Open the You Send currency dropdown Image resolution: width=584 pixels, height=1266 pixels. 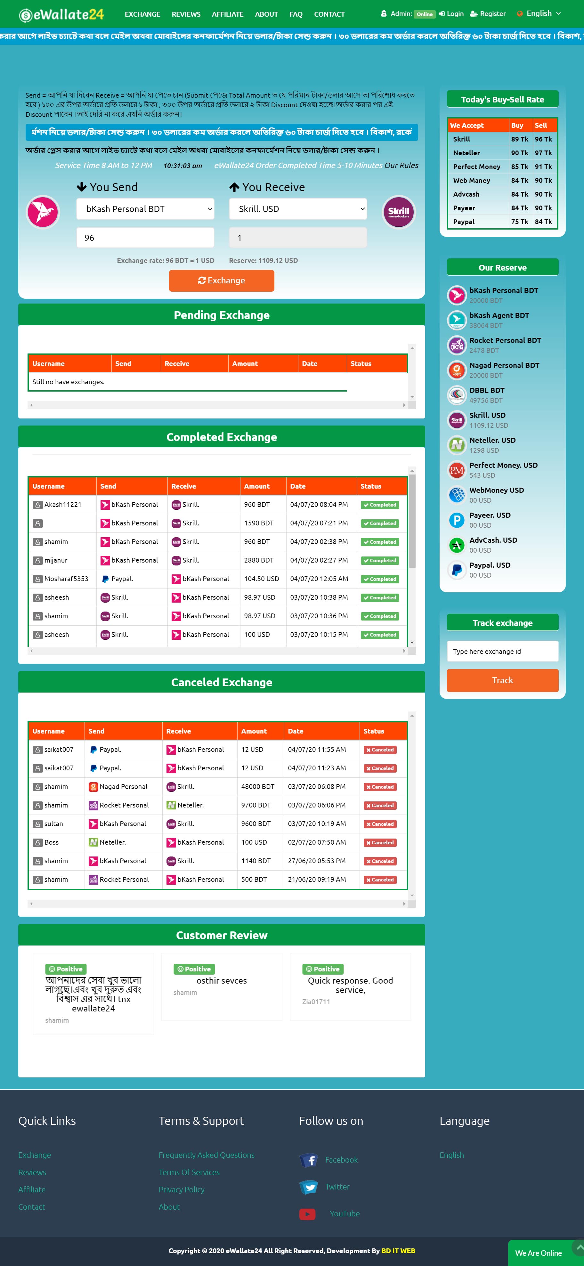coord(145,209)
